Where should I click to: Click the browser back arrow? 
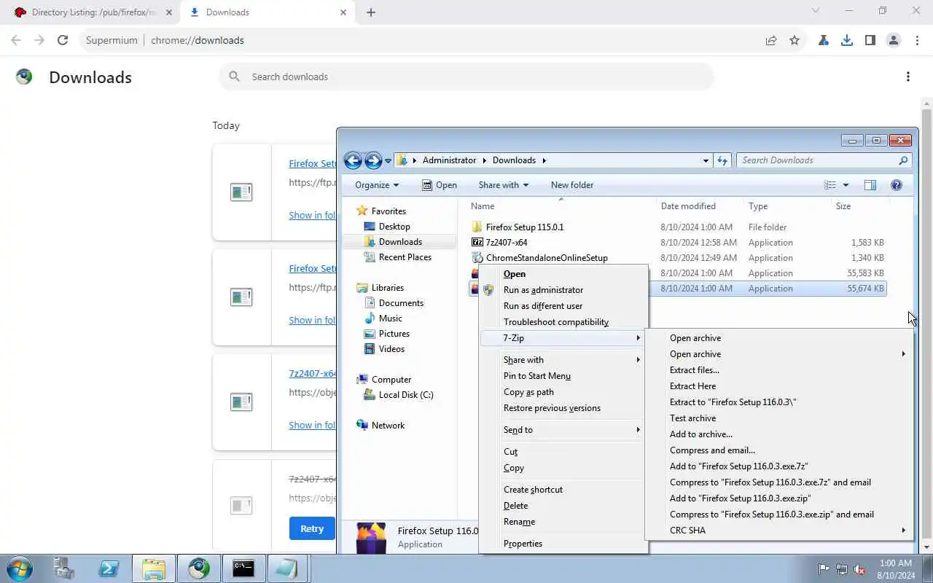(x=16, y=40)
